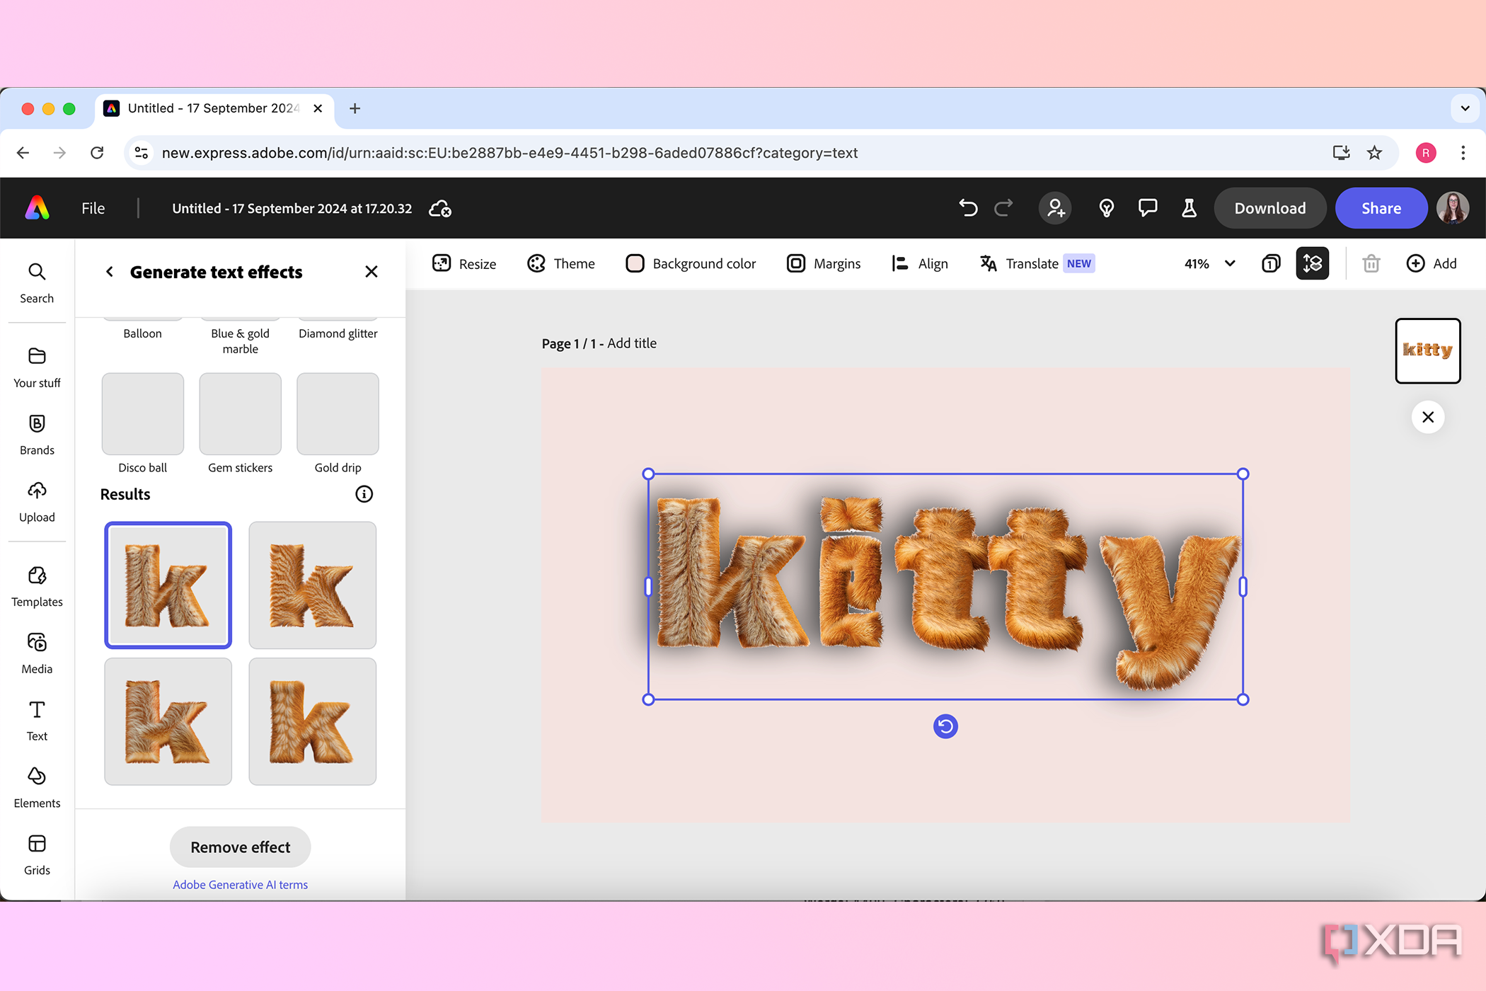Toggle the highlighted page view button
The height and width of the screenshot is (991, 1486).
(x=1313, y=263)
